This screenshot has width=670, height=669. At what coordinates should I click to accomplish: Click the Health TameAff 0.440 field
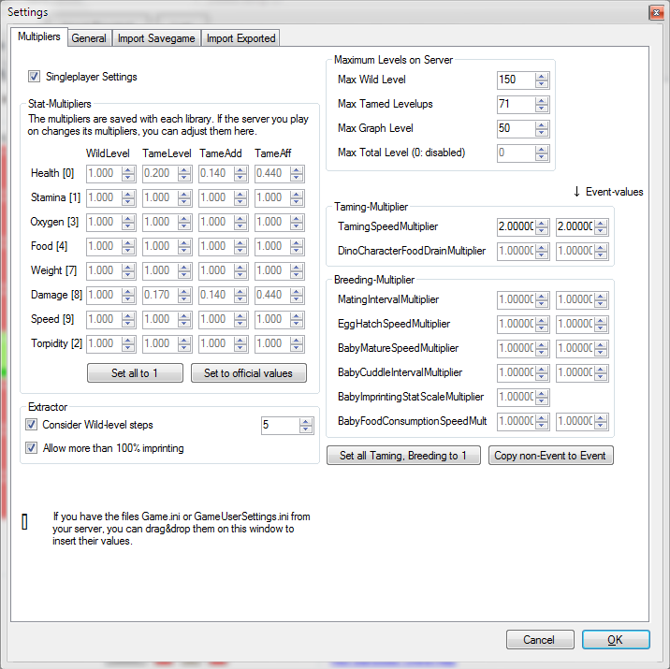click(x=272, y=174)
